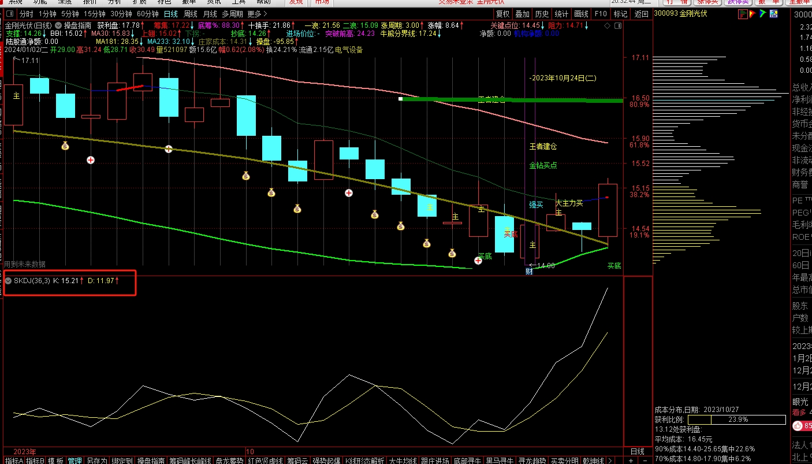812x464 pixels.
Task: Open the chip distribution bars icon
Action: pos(743,14)
